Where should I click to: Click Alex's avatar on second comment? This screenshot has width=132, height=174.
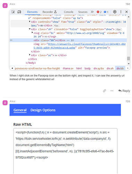point(5,103)
